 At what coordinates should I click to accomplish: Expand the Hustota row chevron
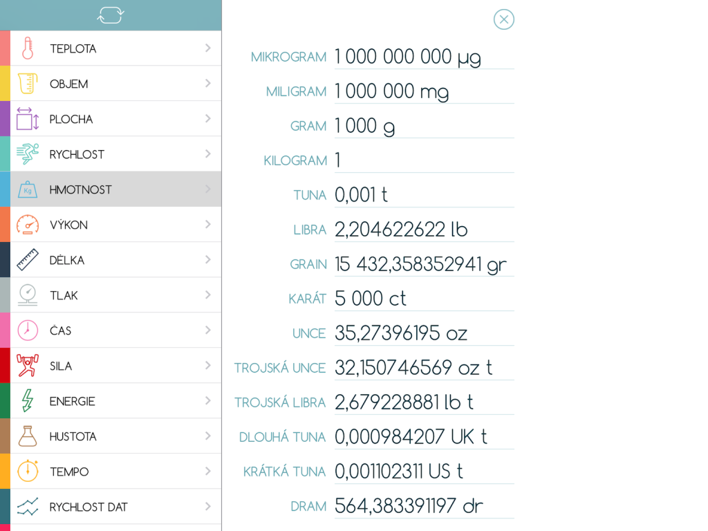click(x=207, y=436)
